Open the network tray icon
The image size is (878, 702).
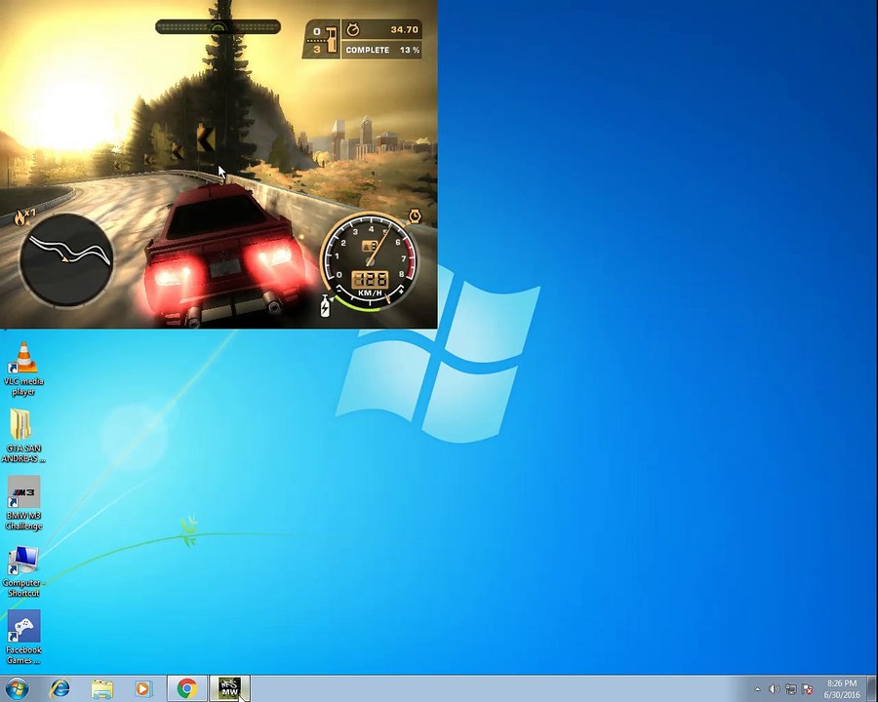(x=790, y=689)
